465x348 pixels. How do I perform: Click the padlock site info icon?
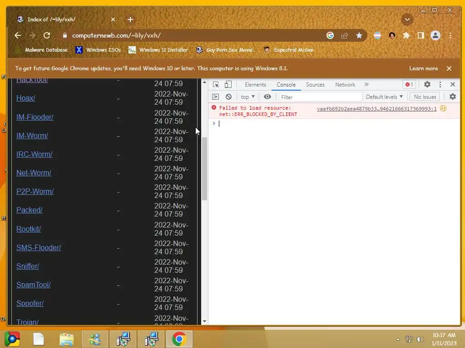(64, 35)
